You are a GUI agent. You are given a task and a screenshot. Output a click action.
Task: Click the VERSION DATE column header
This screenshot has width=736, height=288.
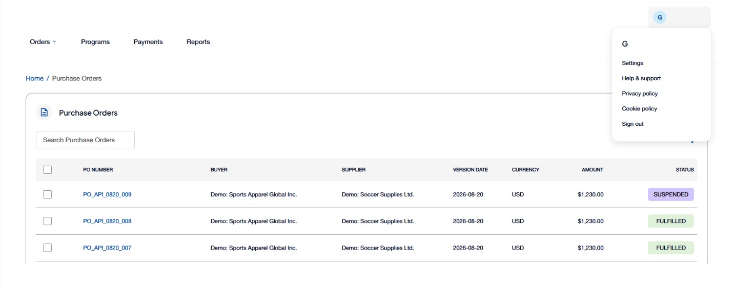click(x=471, y=170)
